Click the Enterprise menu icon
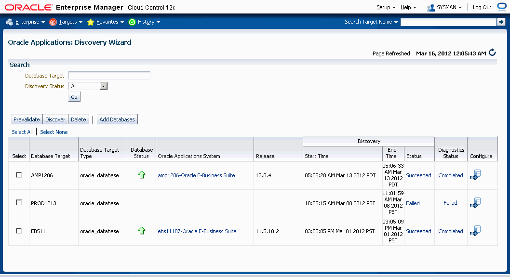 [10, 22]
